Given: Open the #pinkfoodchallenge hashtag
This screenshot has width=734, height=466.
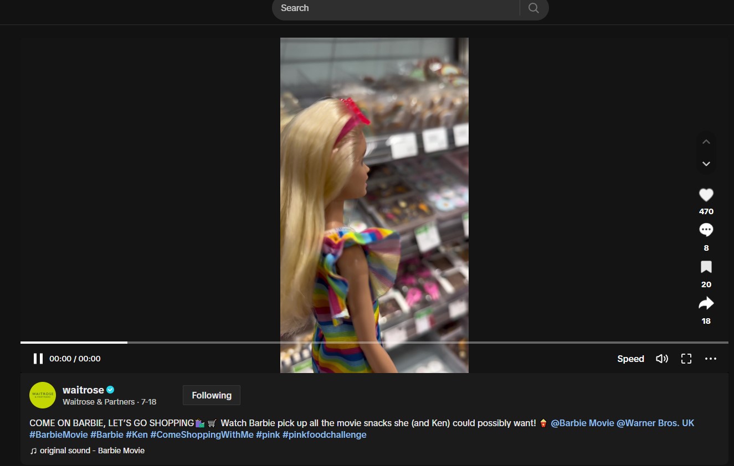Looking at the screenshot, I should [325, 434].
